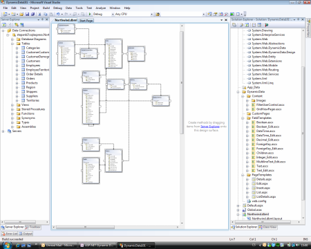The image size is (311, 249).
Task: Open the Error List tab
Action: [10, 234]
